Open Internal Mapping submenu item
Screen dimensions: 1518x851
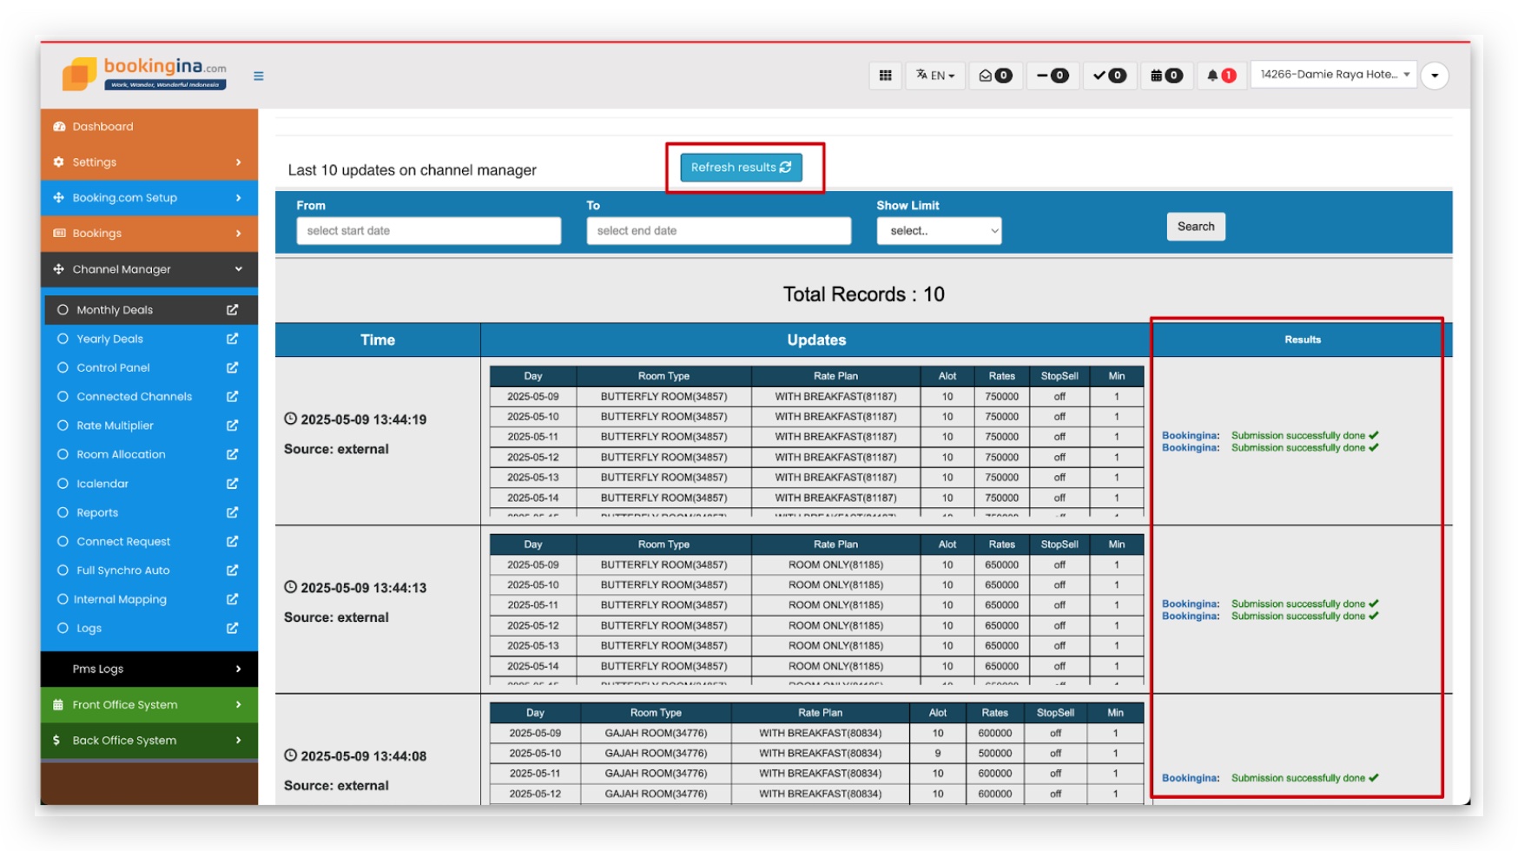coord(120,599)
